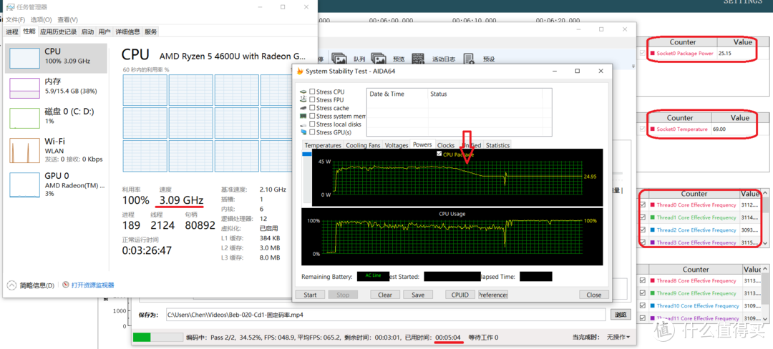Click the up arrow of the Thread0-3 counter list
This screenshot has width=773, height=349.
[x=765, y=193]
